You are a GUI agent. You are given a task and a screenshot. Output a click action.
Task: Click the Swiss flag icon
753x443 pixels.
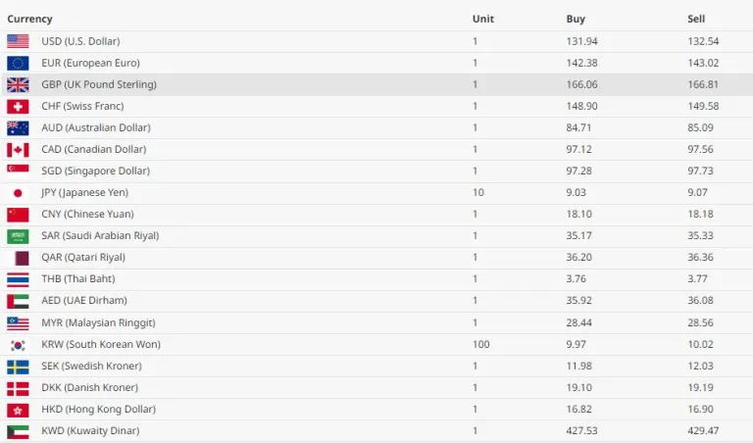(x=18, y=106)
